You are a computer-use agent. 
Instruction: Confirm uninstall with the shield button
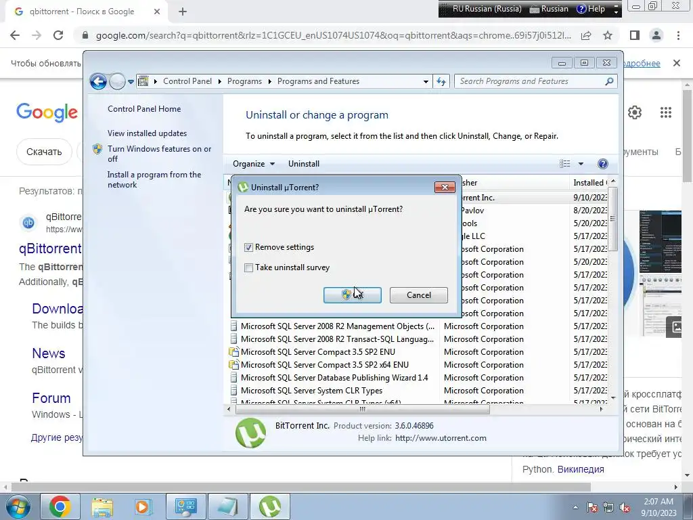click(x=352, y=295)
